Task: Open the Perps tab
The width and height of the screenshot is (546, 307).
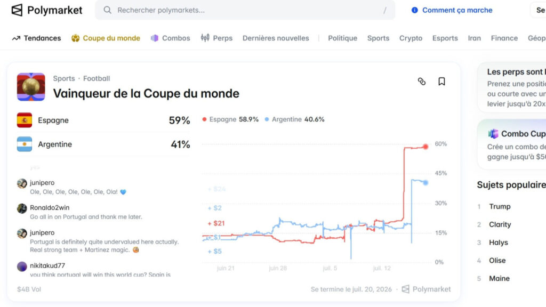Action: coord(216,38)
